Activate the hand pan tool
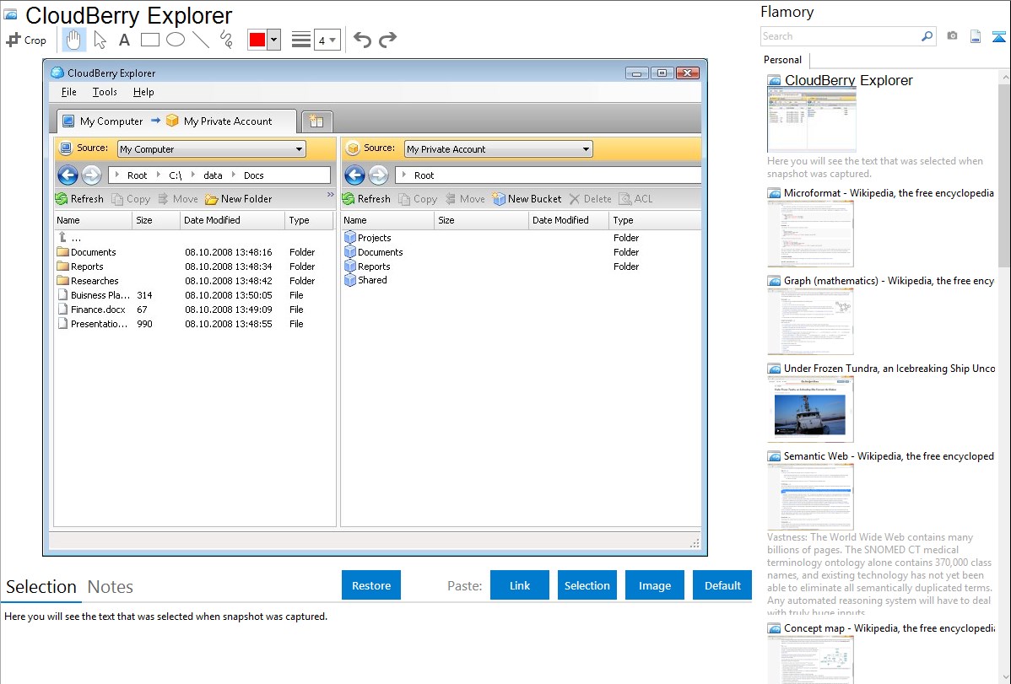 pos(73,40)
